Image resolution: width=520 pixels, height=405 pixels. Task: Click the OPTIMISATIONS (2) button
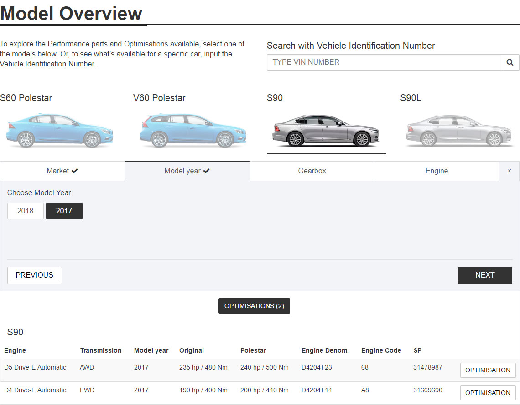pyautogui.click(x=254, y=306)
